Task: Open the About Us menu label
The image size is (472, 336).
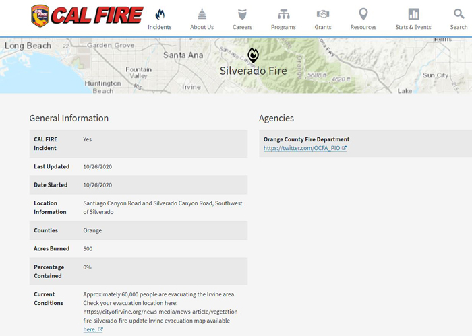Action: 202,27
